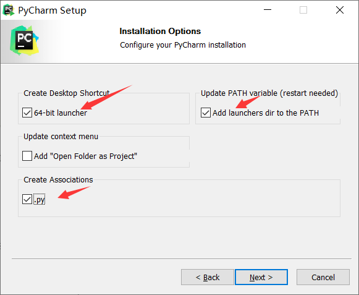
Task: Click the Add "Open Folder as Project" label text
Action: click(85, 156)
